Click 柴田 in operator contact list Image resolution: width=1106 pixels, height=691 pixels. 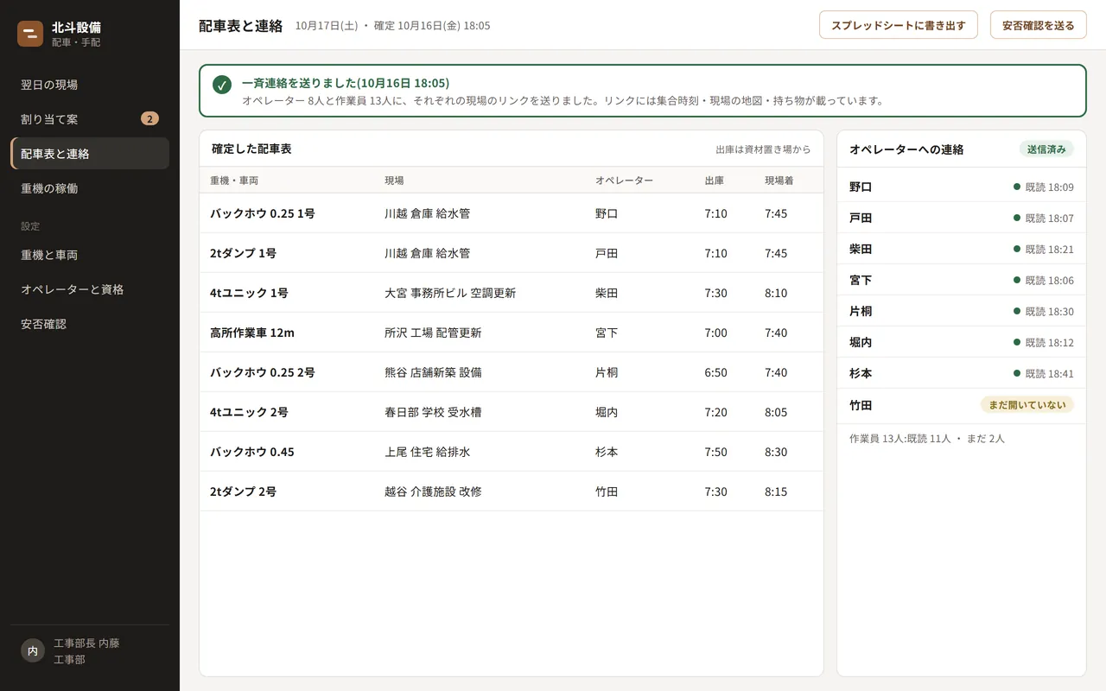tap(861, 249)
